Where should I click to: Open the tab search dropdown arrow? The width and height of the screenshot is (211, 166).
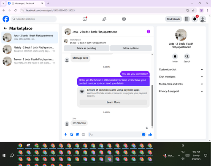click(x=3, y=3)
